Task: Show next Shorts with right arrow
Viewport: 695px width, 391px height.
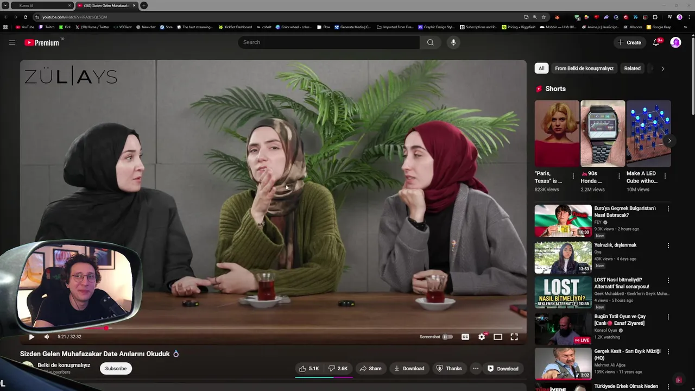Action: (x=669, y=141)
